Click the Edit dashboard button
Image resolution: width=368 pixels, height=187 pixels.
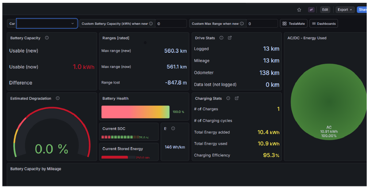click(325, 10)
